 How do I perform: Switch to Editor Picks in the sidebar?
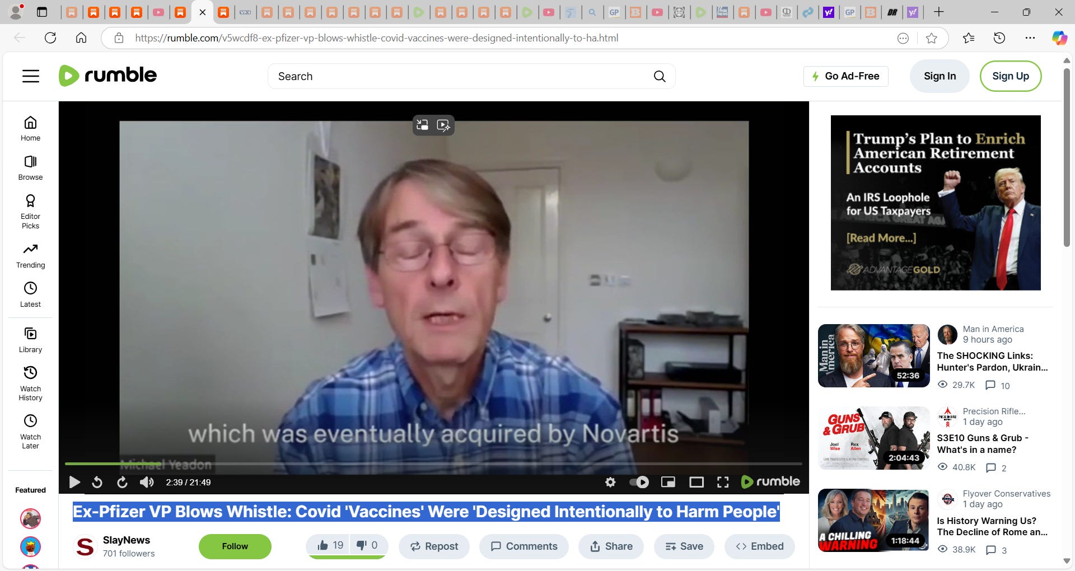pyautogui.click(x=30, y=210)
